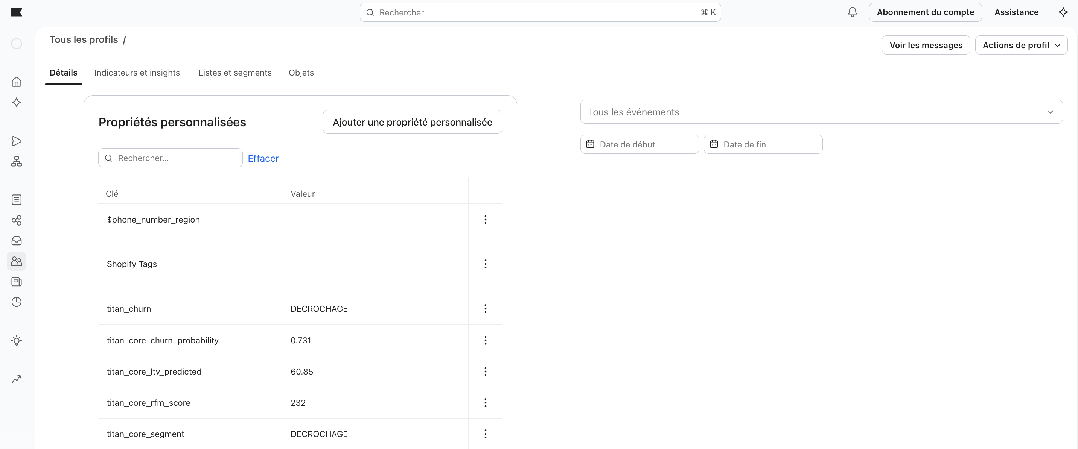
Task: Click Ajouter une propriété personnalisée button
Action: click(412, 122)
